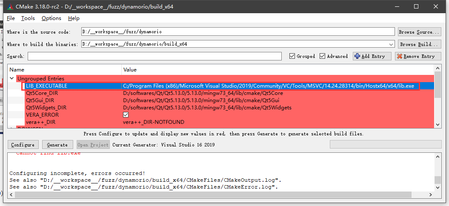
Task: Select the LIB_EXECUTABLE entry
Action: coord(46,86)
